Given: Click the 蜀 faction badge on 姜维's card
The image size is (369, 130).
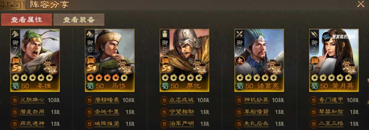Looking at the screenshot, I should tap(15, 86).
